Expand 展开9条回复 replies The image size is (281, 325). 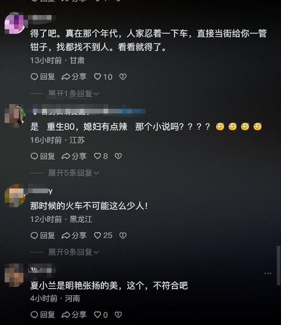(74, 252)
